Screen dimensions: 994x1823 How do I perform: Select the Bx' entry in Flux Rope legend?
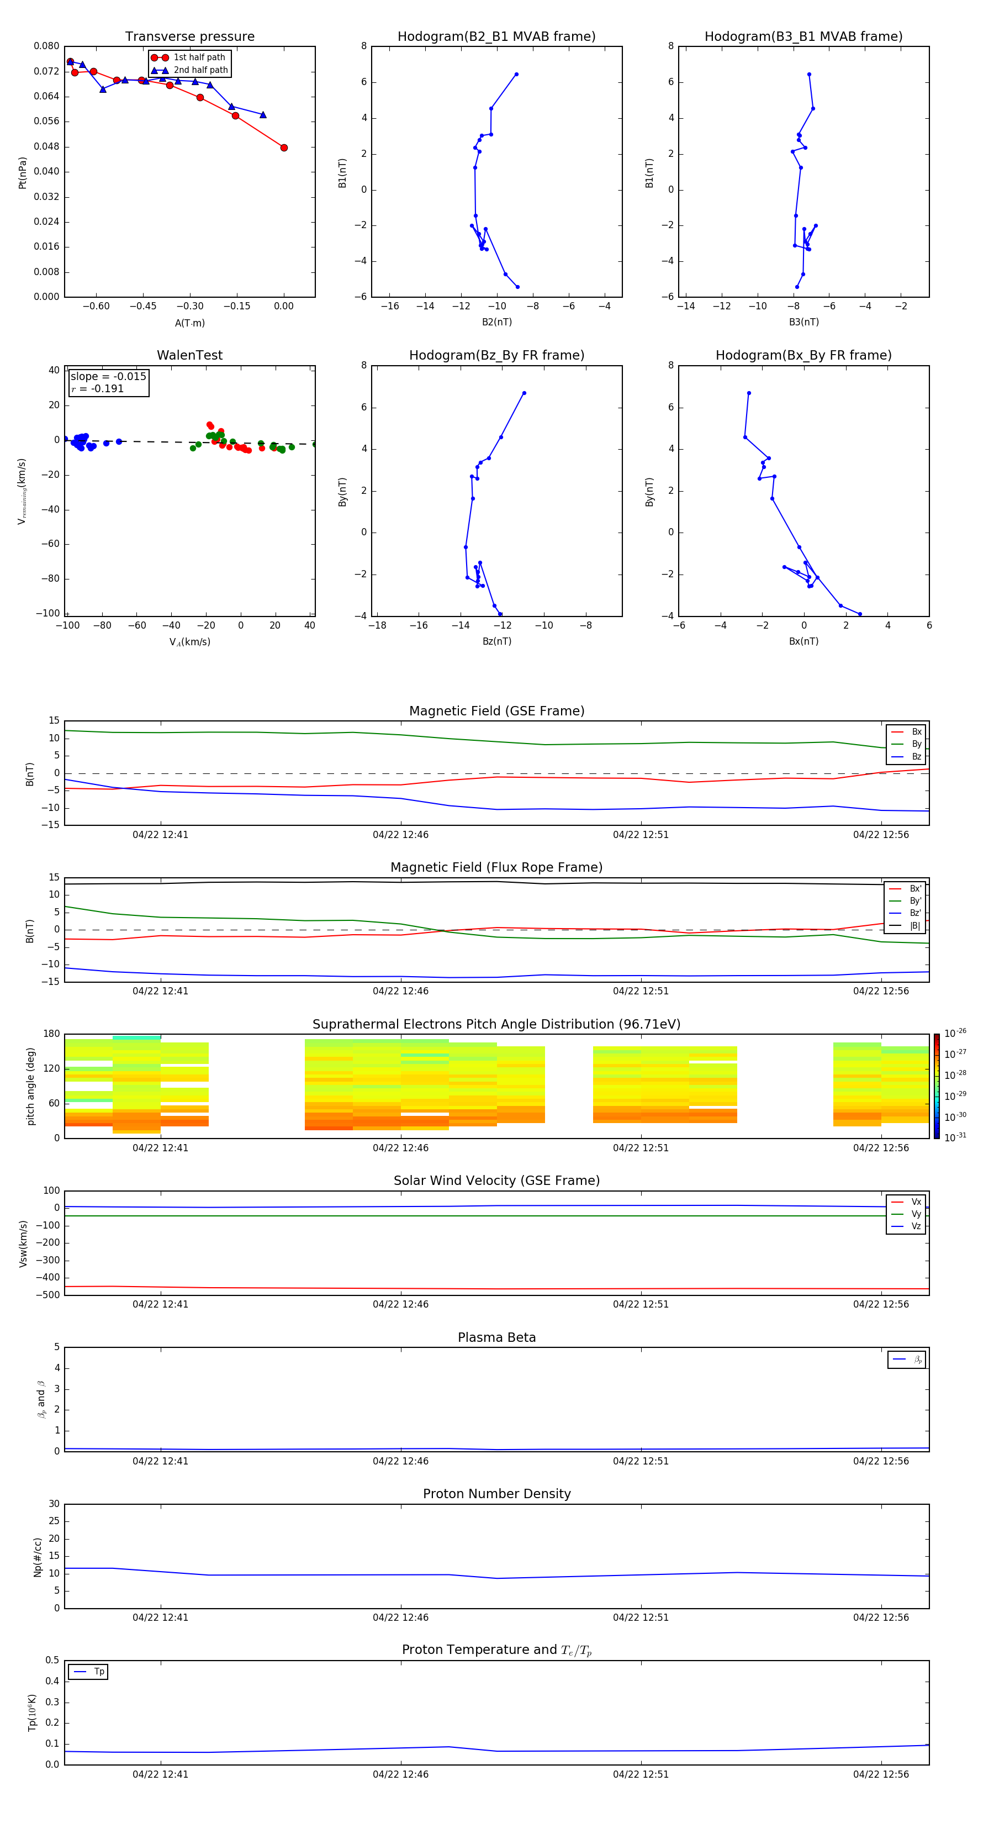click(x=905, y=889)
